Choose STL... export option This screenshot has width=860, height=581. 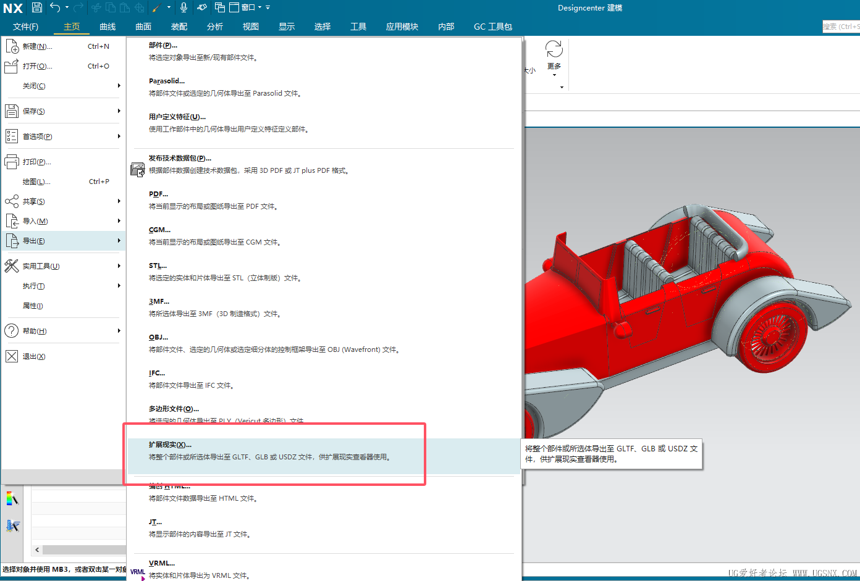[324, 272]
